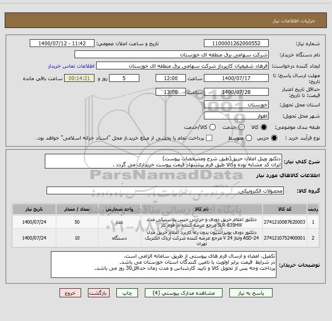
Task: Click the بازگشت back button
Action: point(99,293)
